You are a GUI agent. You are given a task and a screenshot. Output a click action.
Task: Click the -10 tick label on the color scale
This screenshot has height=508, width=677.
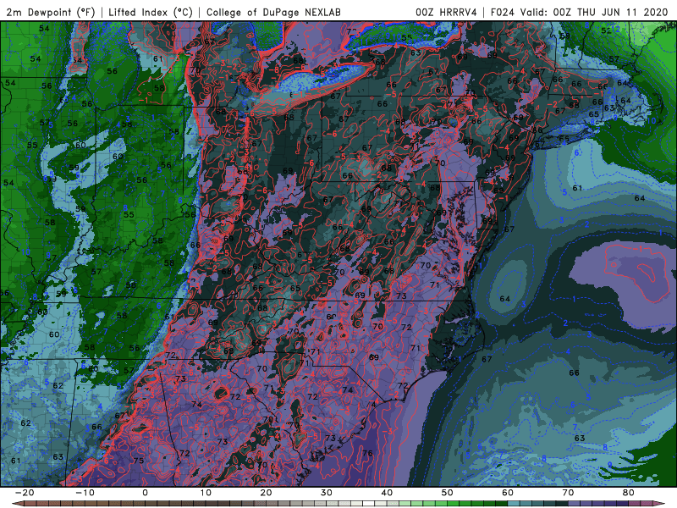pos(85,493)
